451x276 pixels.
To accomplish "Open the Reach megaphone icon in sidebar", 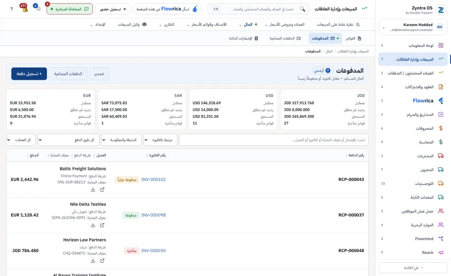I will coord(441,253).
